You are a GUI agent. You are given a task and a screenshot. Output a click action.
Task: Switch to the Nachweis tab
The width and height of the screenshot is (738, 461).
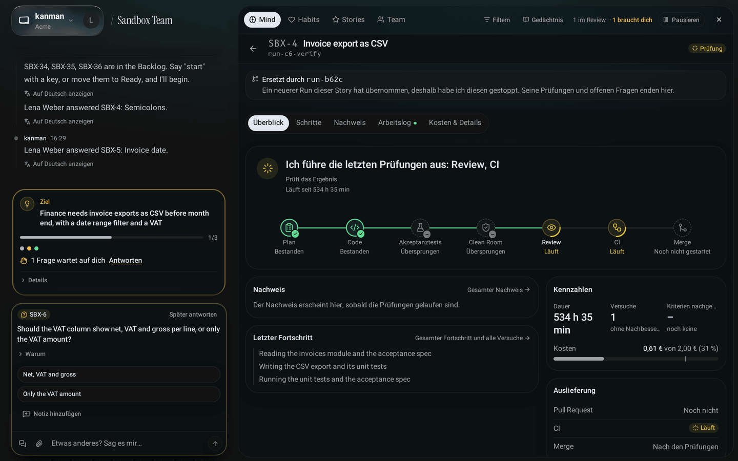[x=350, y=123]
